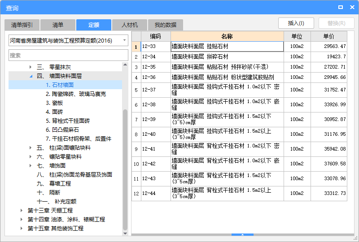Select 十、隔断 tree item
This screenshot has height=242, width=359.
click(x=48, y=192)
